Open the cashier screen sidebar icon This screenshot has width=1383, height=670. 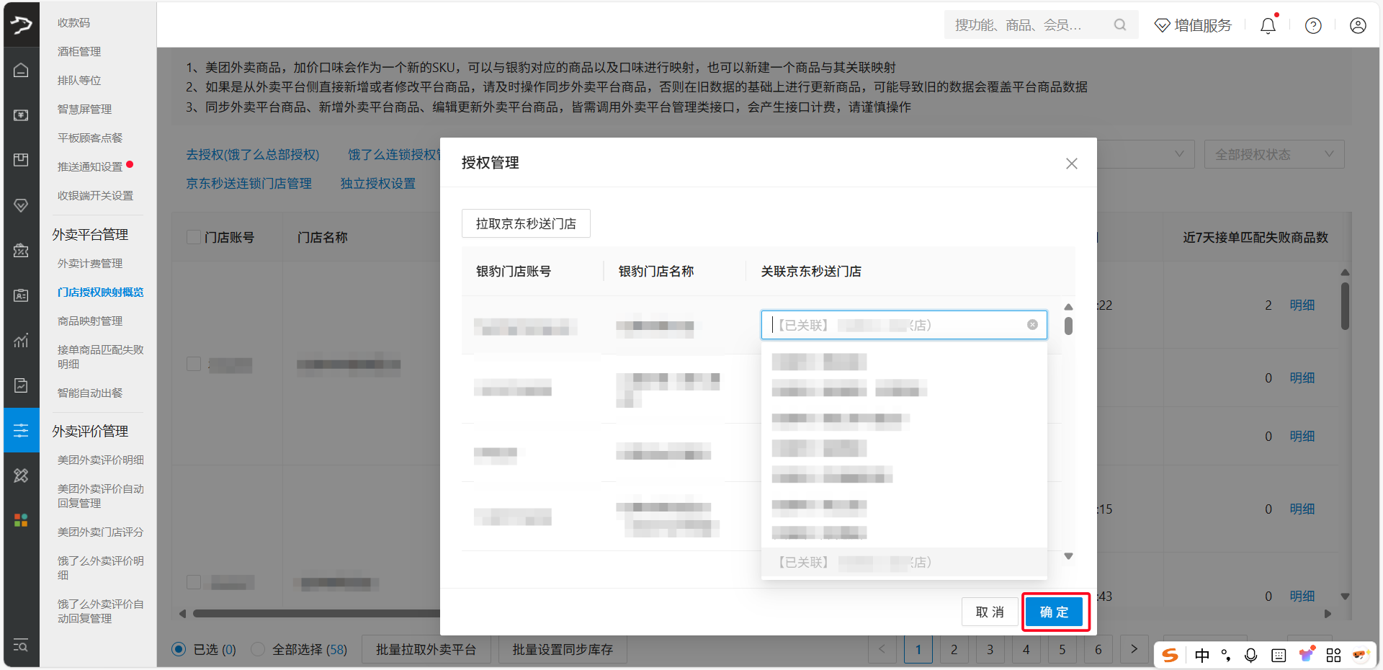[22, 115]
